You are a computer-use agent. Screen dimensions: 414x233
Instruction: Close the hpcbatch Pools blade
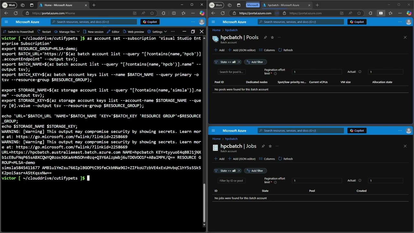405,38
